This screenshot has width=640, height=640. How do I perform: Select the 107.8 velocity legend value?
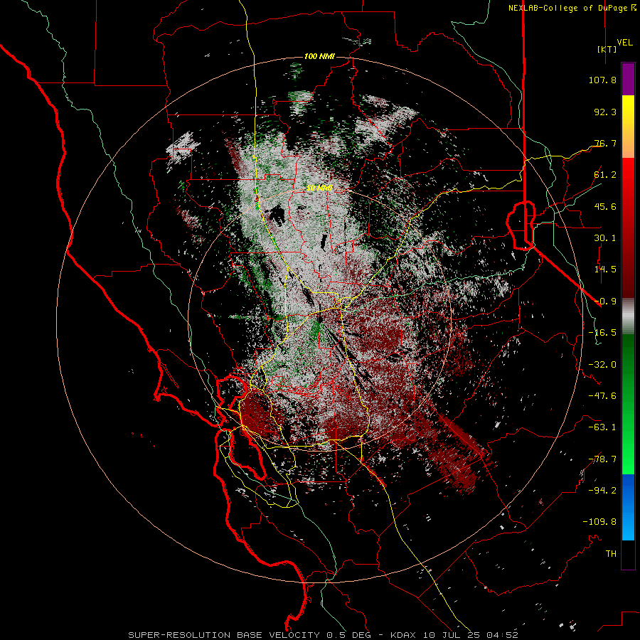pyautogui.click(x=602, y=80)
